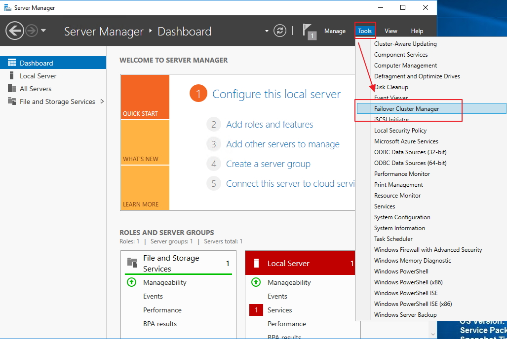Screen dimensions: 507x339
Task: Open the notifications flag icon
Action: (x=310, y=31)
